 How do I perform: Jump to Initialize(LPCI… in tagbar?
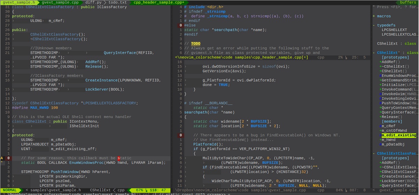click(399, 85)
